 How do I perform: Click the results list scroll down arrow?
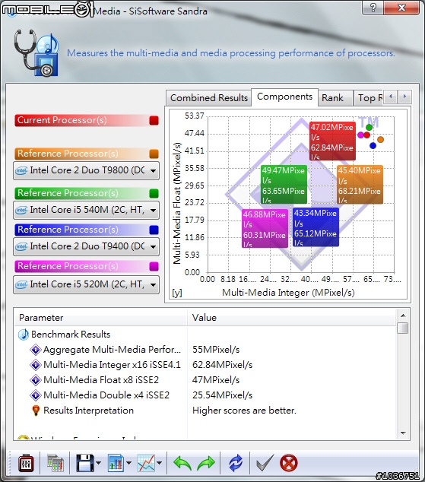[x=403, y=433]
